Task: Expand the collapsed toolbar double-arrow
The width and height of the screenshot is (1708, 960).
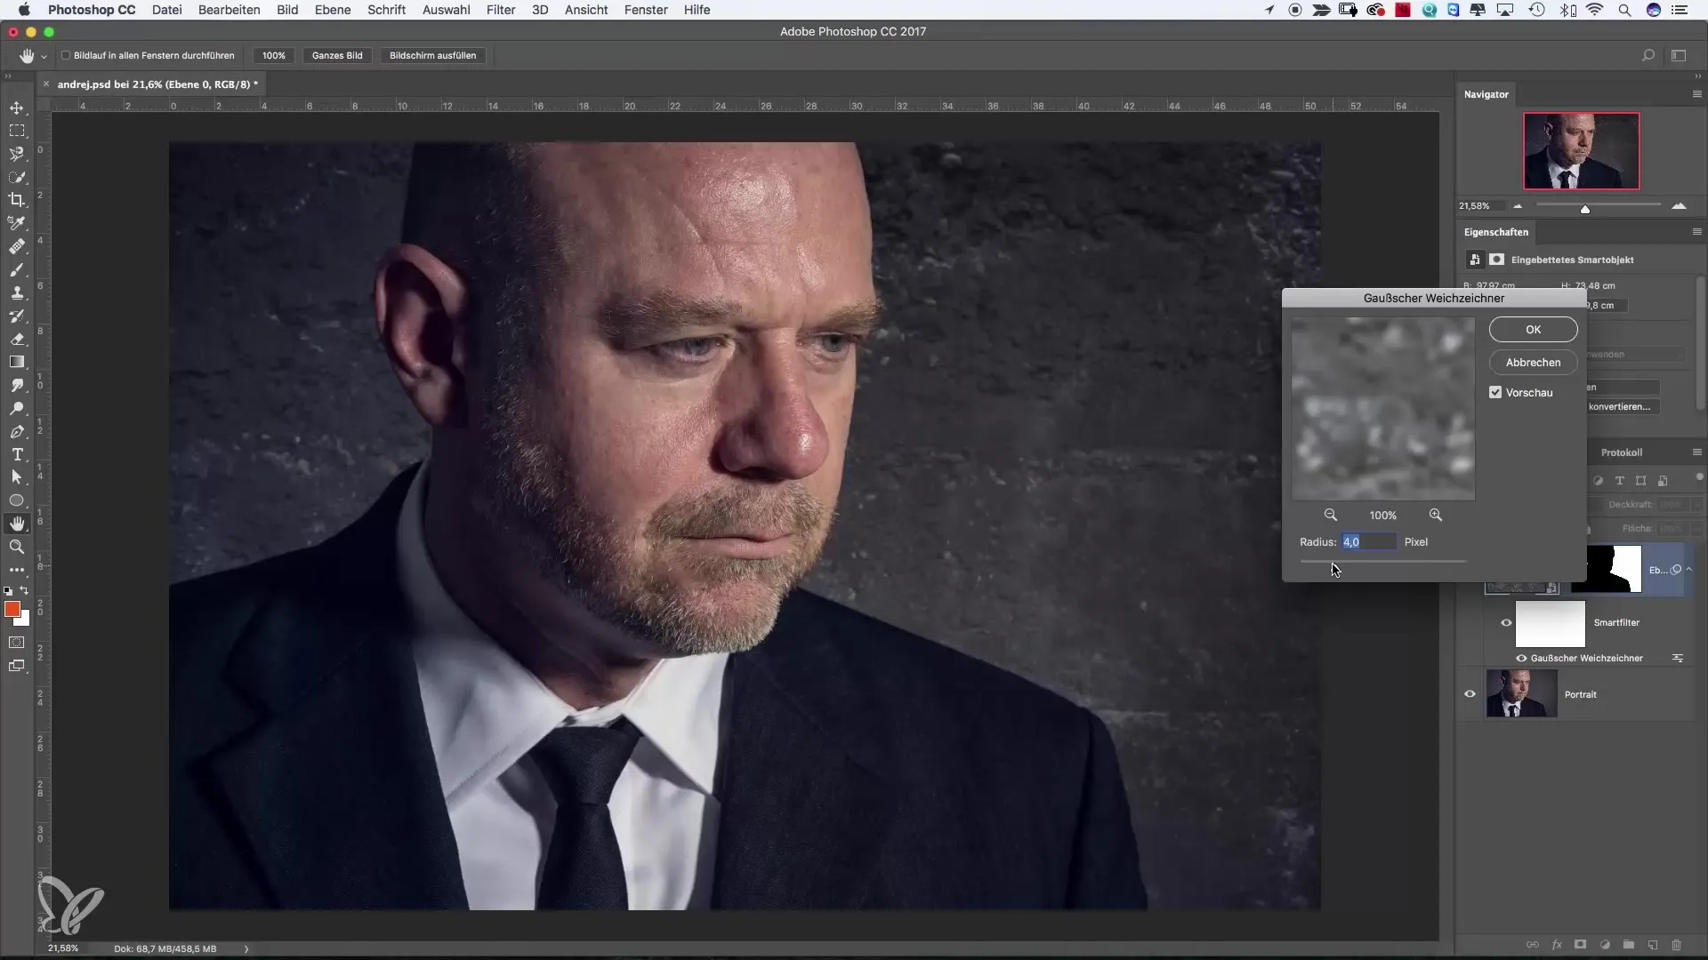Action: click(x=8, y=76)
